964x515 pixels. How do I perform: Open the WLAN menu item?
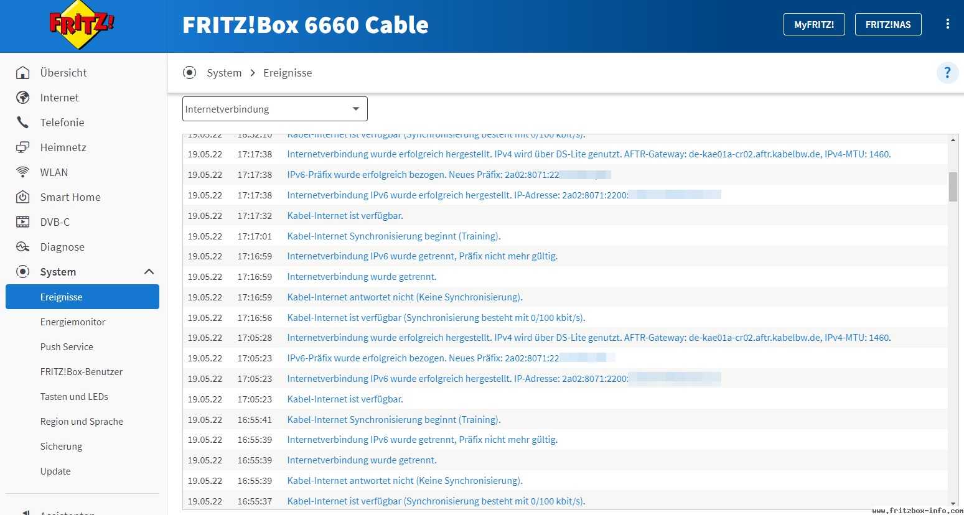click(54, 172)
